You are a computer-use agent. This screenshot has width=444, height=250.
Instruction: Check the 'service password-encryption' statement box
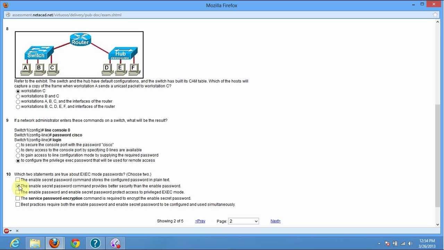coord(18,198)
